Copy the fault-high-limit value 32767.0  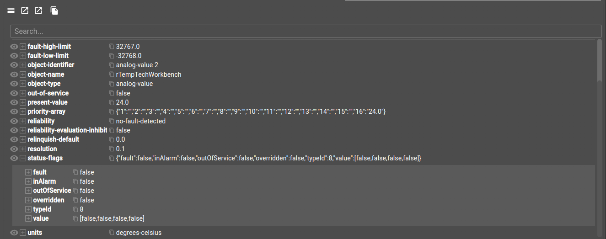112,47
